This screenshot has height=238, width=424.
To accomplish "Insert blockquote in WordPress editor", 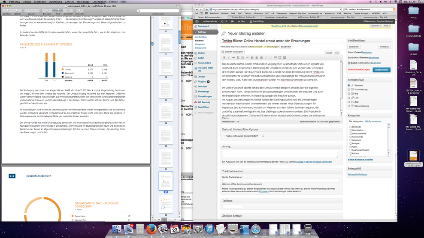I will [x=248, y=57].
